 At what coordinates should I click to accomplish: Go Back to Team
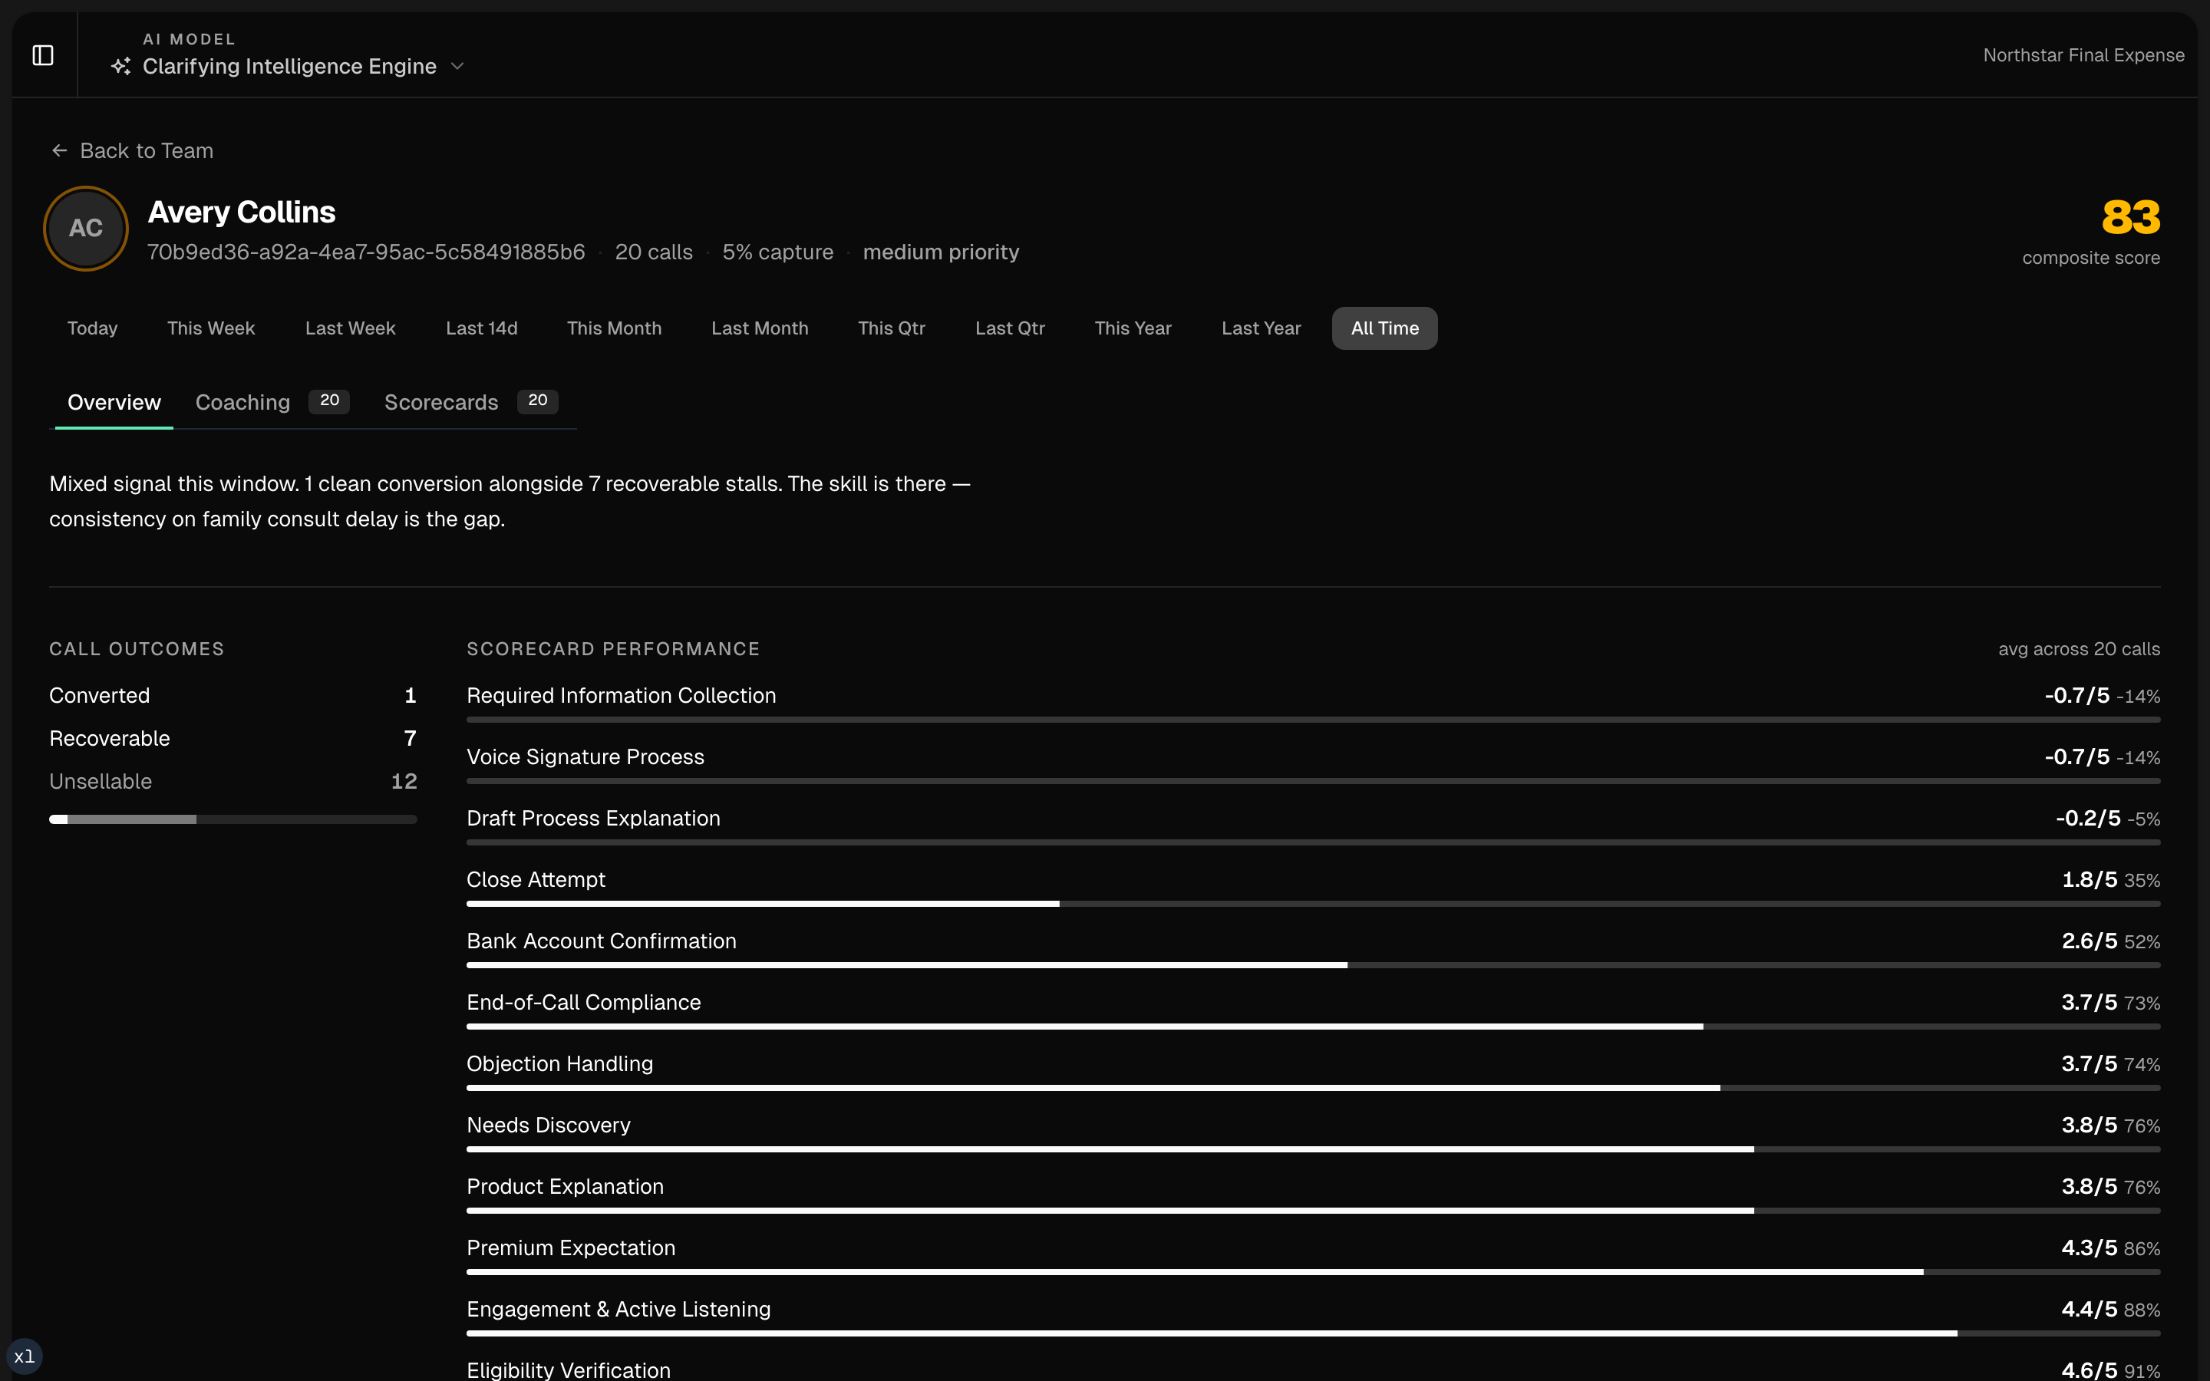(146, 150)
